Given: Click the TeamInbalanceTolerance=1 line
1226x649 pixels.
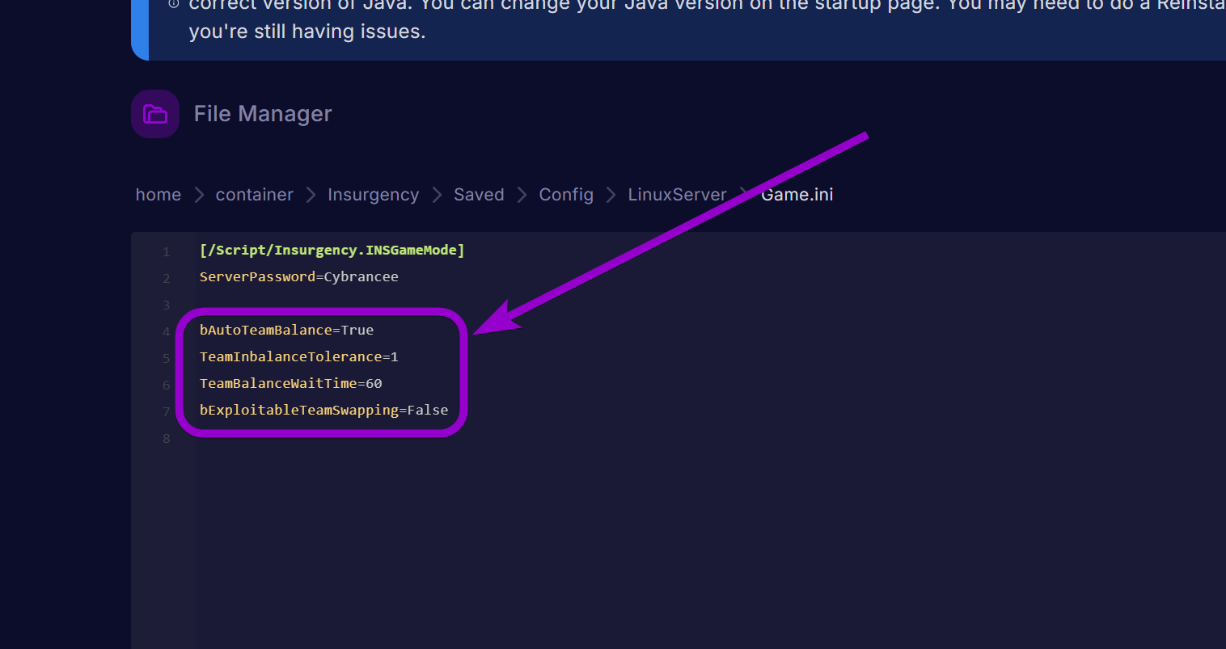Looking at the screenshot, I should (x=298, y=357).
